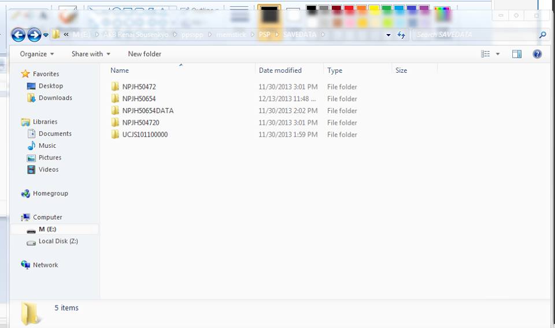This screenshot has height=328, width=555.
Task: Click the Forward navigation arrow
Action: 34,35
